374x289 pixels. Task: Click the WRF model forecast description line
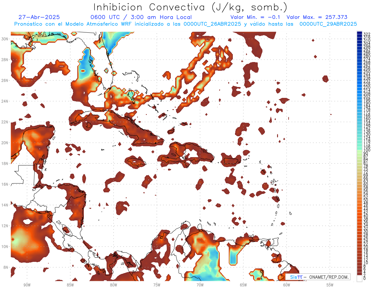[185, 24]
